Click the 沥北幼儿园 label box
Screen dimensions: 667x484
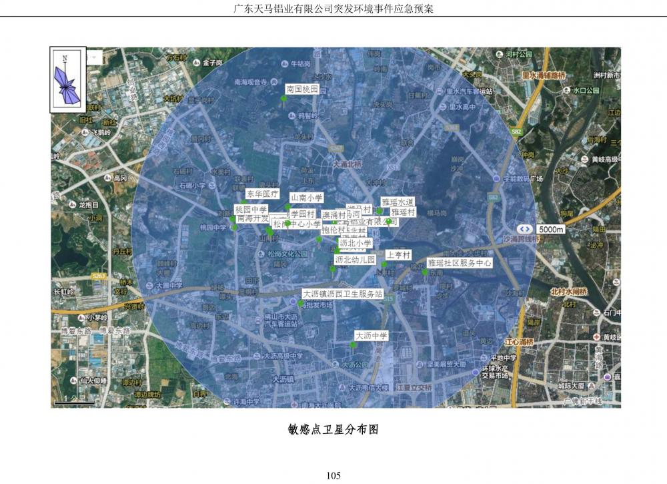pos(356,259)
